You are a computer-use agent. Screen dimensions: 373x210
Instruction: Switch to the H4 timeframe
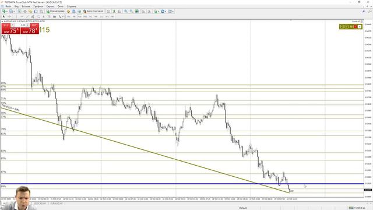coord(96,17)
